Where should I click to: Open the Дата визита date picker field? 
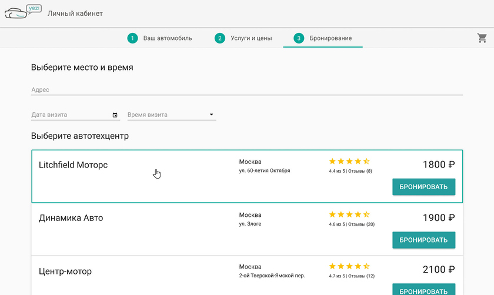click(71, 115)
